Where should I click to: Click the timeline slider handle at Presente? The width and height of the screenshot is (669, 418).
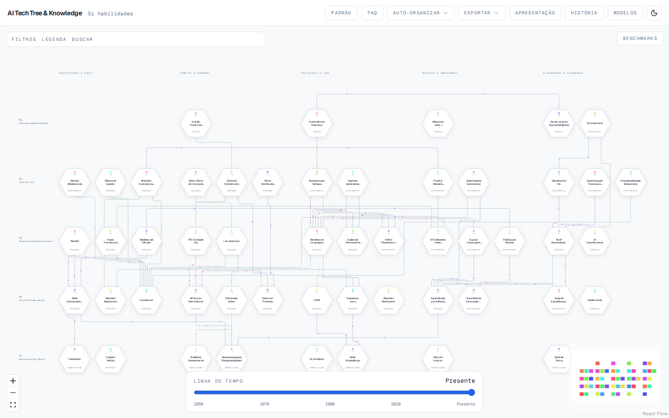(x=472, y=392)
